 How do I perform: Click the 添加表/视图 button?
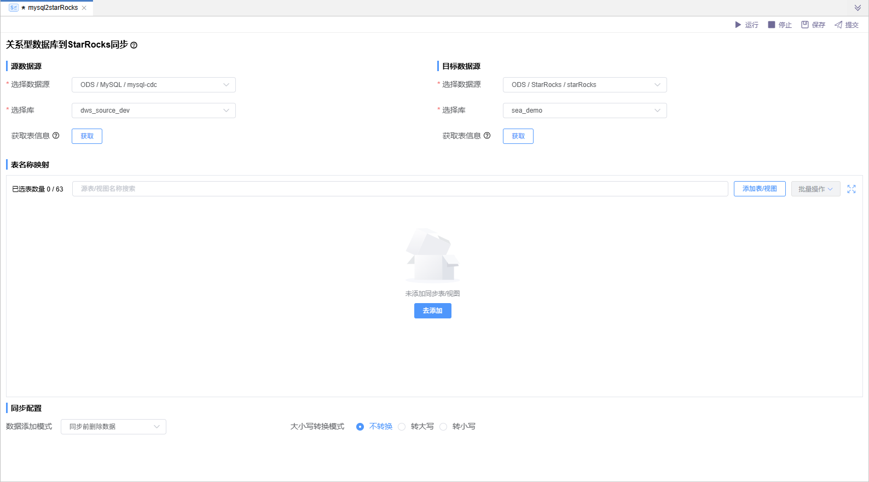point(760,189)
